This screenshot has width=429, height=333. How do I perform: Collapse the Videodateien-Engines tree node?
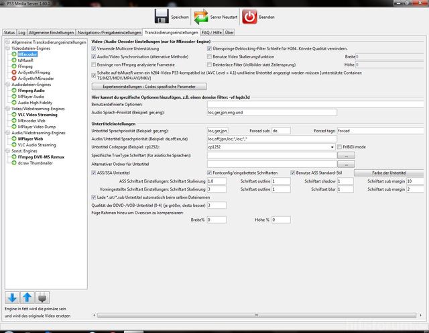(7, 48)
